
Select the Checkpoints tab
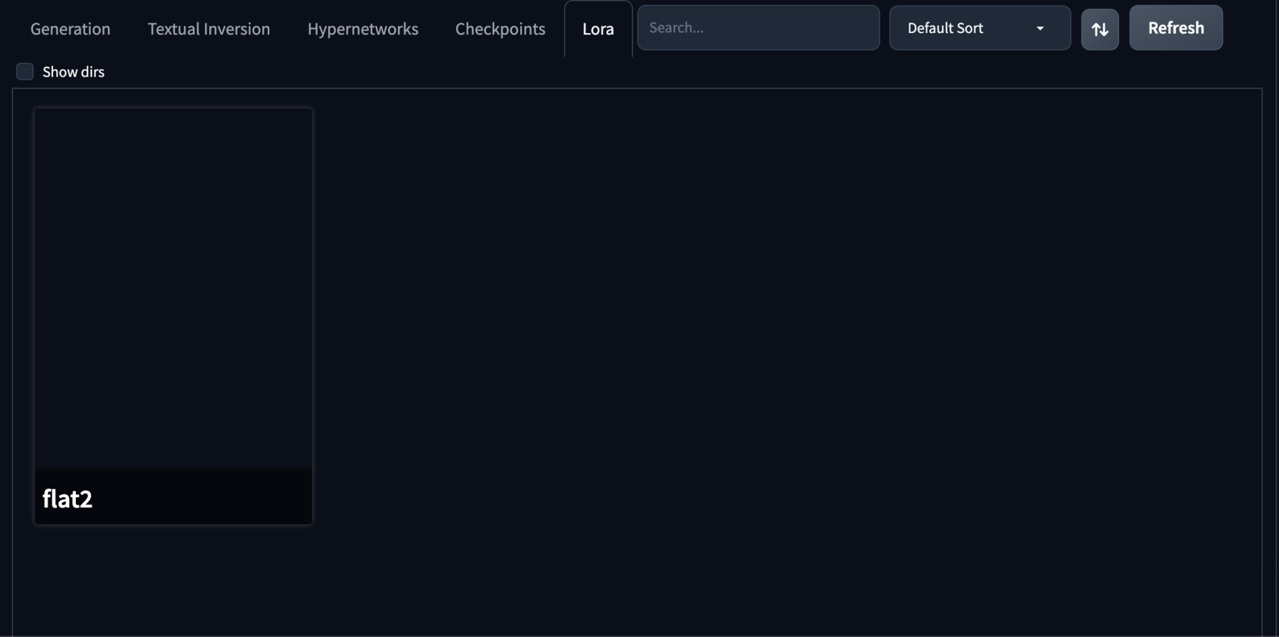click(x=500, y=29)
